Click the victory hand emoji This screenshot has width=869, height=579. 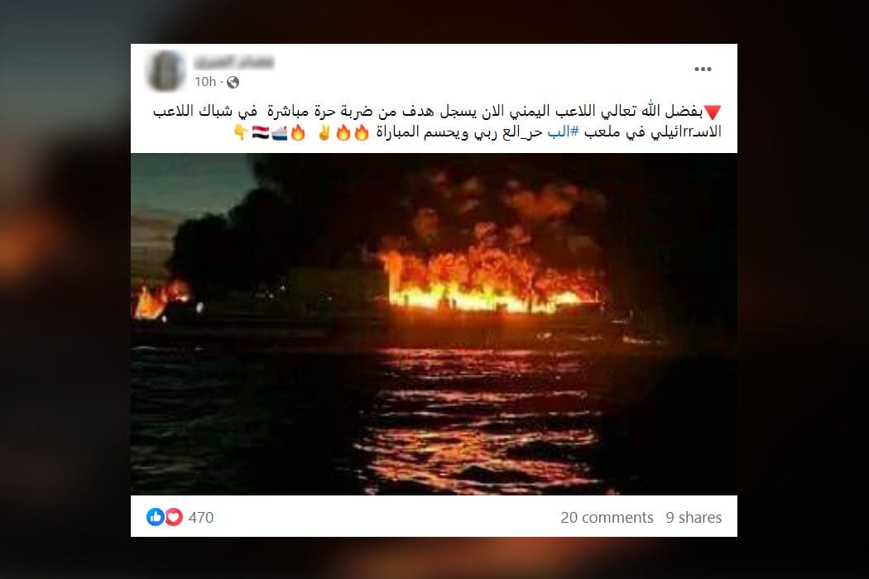(324, 132)
